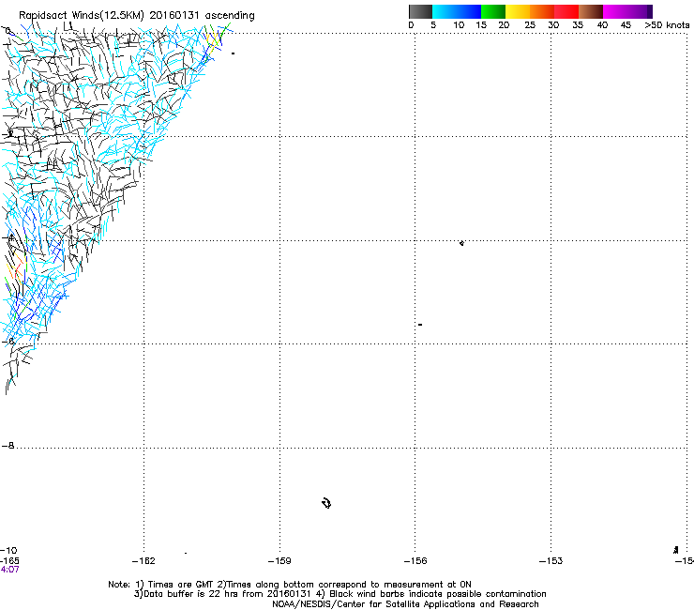The width and height of the screenshot is (694, 610).
Task: Pick the orange 25–30 knots segment
Action: (x=542, y=11)
